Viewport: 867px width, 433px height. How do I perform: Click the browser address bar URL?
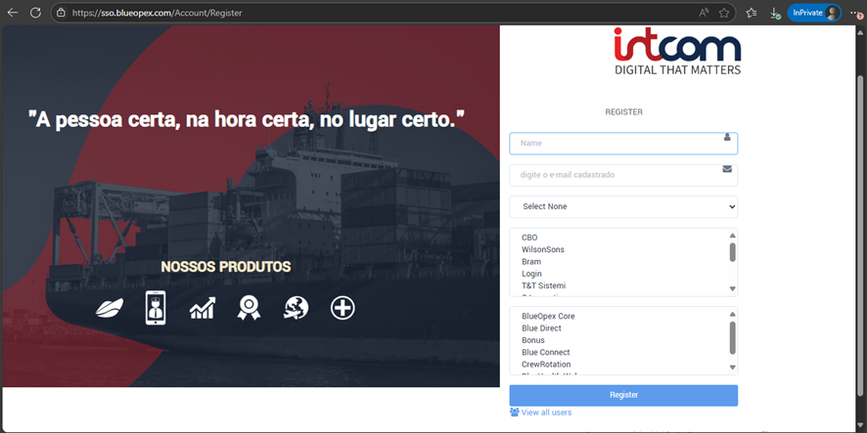coord(157,13)
